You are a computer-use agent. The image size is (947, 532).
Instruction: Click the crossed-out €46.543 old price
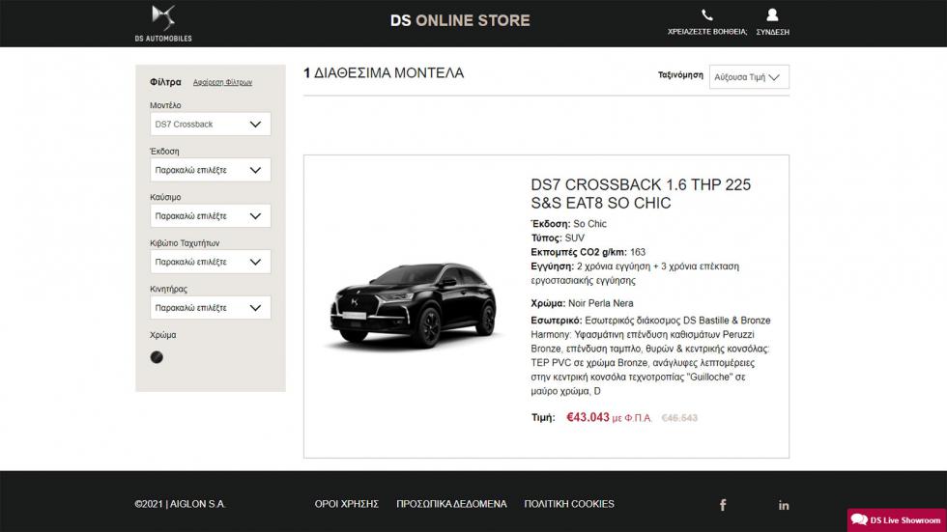(x=679, y=418)
